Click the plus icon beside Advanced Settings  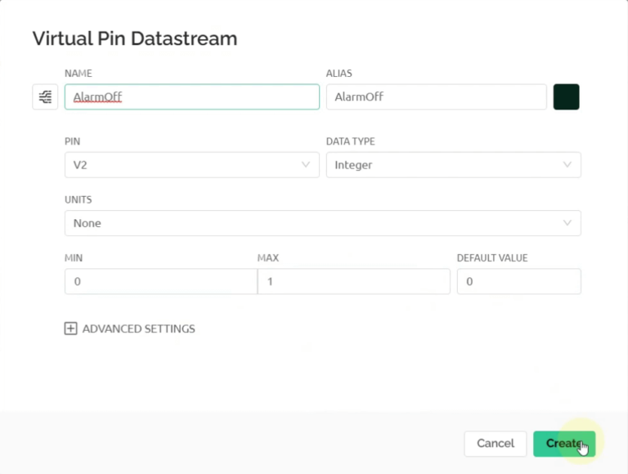click(70, 329)
